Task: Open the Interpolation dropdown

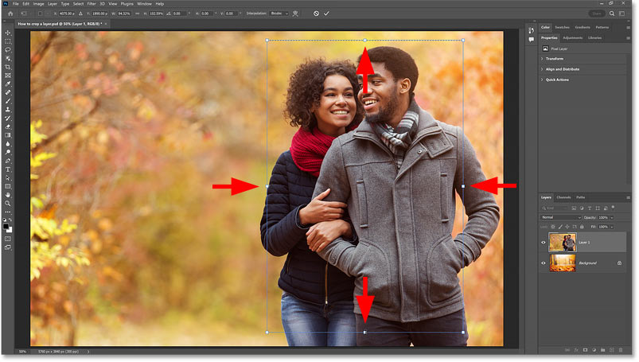Action: click(279, 14)
